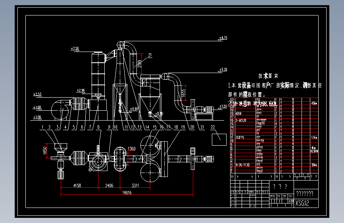Click the +2.53 elevation label

click(37, 94)
